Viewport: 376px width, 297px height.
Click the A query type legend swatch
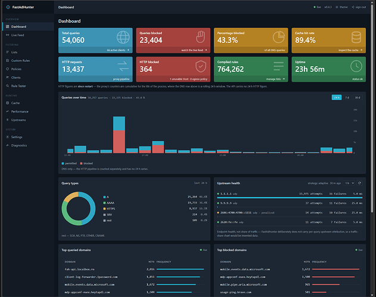tap(104, 197)
